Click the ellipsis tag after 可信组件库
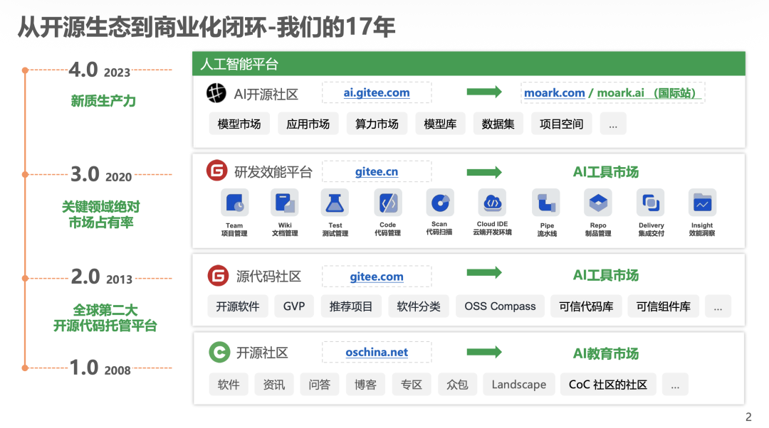769x428 pixels. coord(718,306)
